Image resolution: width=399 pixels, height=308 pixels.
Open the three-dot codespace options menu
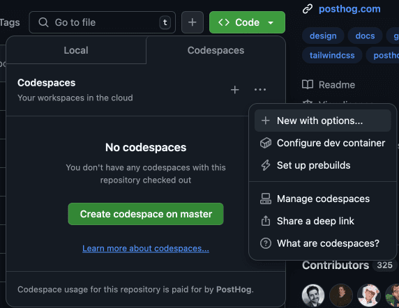[x=260, y=90]
